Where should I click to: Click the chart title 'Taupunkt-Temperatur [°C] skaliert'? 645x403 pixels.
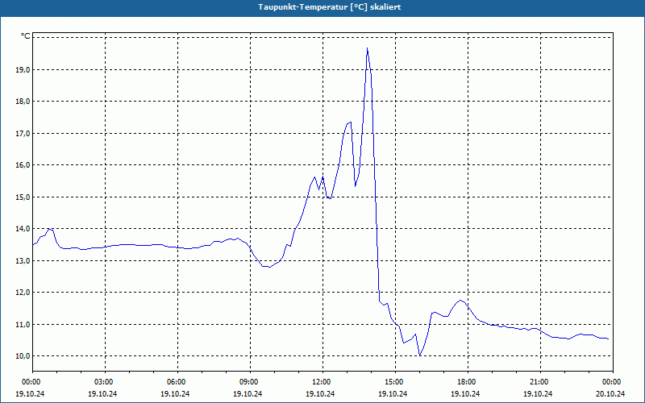point(330,7)
